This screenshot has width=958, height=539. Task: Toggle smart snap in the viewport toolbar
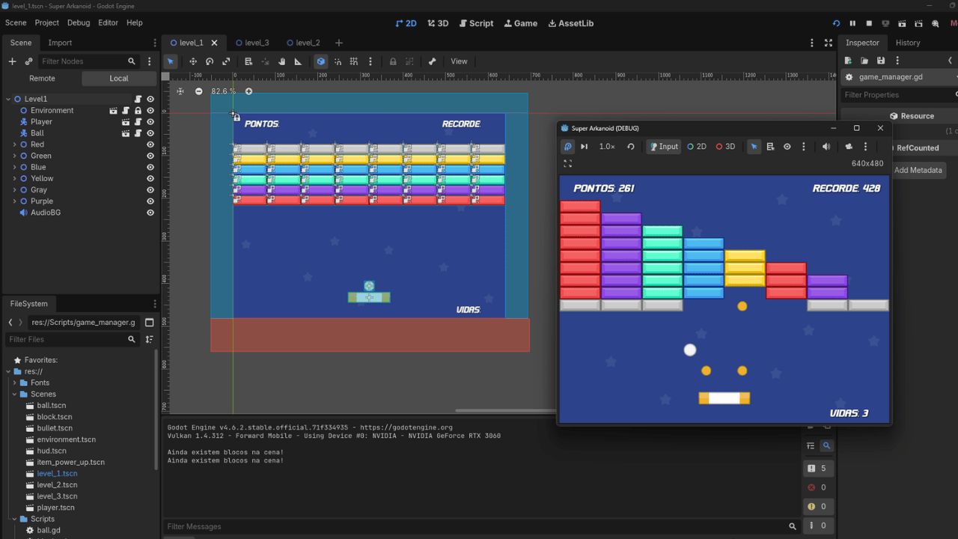click(x=338, y=61)
